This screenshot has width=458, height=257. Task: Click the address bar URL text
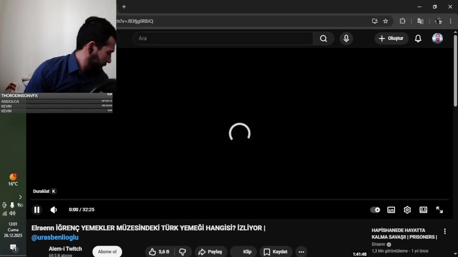pos(135,21)
